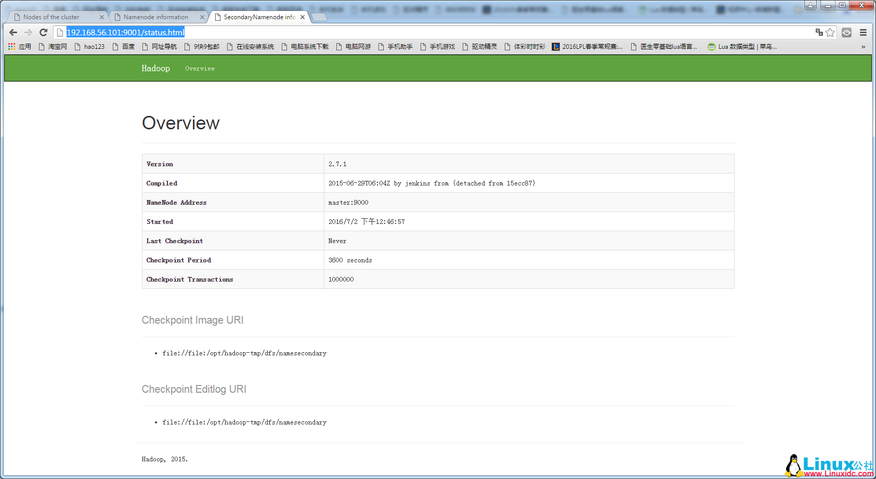Click the back navigation arrow

point(13,32)
